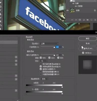97x101 pixels.
Task: Toggle the R(R) channel checkbox
Action: [x=41, y=58]
